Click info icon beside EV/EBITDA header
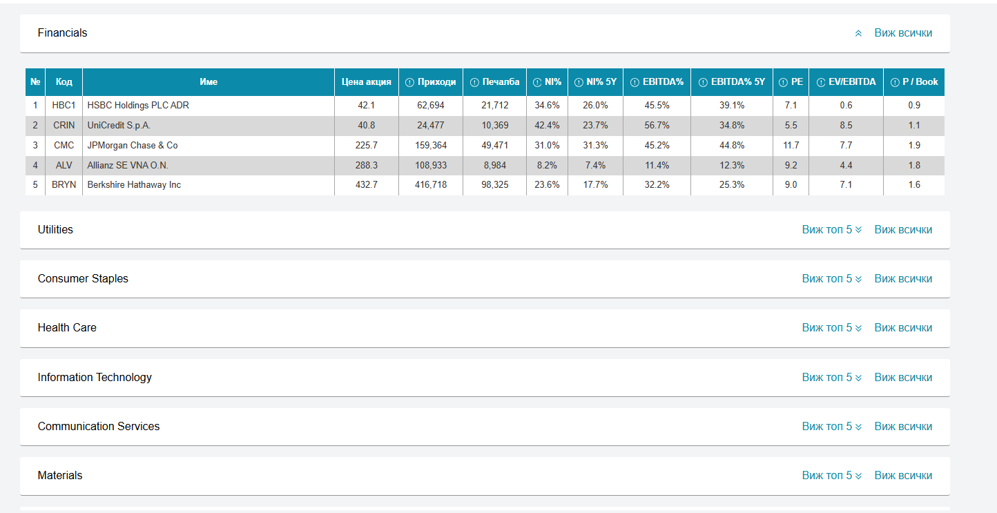997x513 pixels. 821,82
